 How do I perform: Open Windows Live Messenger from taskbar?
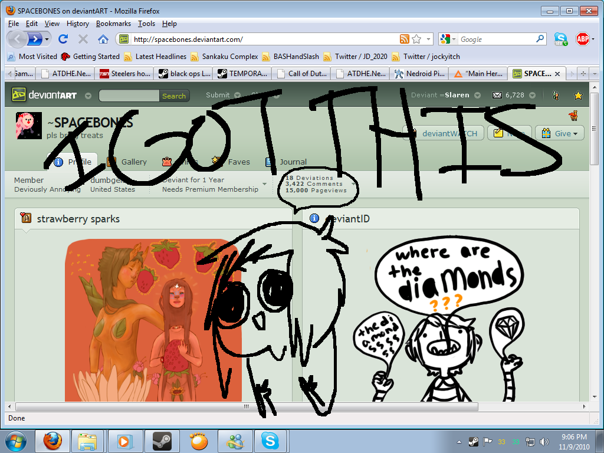point(235,441)
